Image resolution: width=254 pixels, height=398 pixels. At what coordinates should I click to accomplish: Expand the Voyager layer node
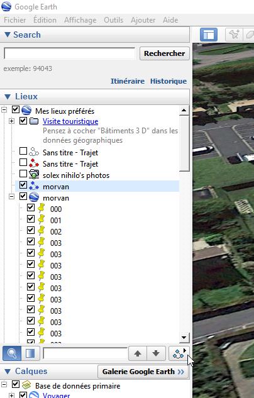click(11, 395)
